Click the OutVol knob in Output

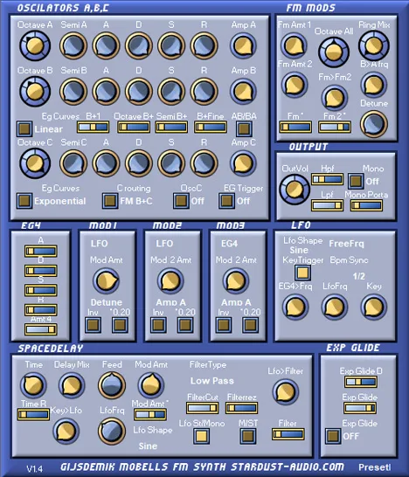pyautogui.click(x=295, y=190)
